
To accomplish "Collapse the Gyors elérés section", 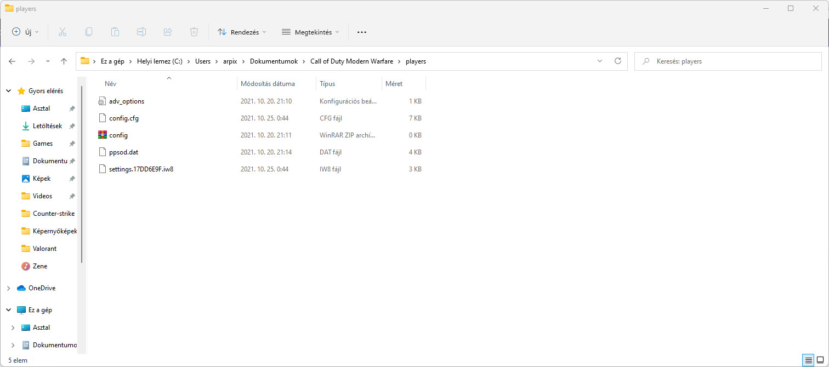I will pos(9,91).
